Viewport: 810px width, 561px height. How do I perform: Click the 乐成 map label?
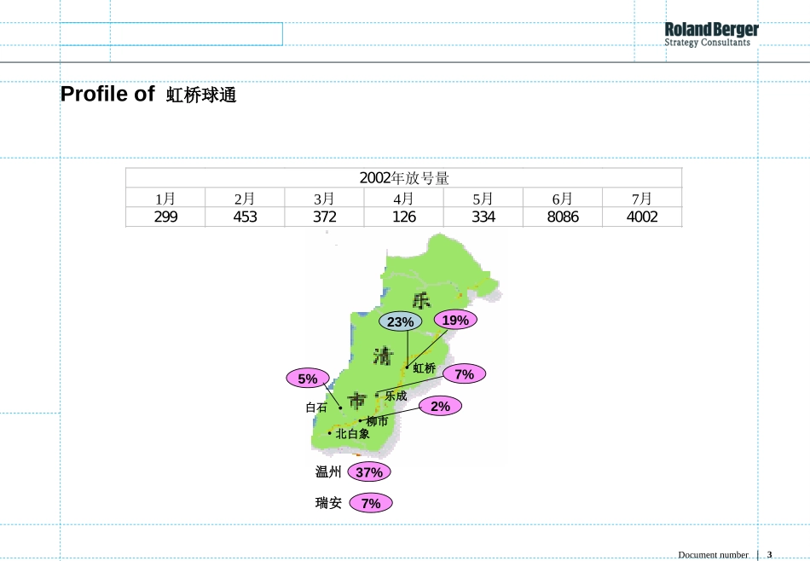(396, 396)
